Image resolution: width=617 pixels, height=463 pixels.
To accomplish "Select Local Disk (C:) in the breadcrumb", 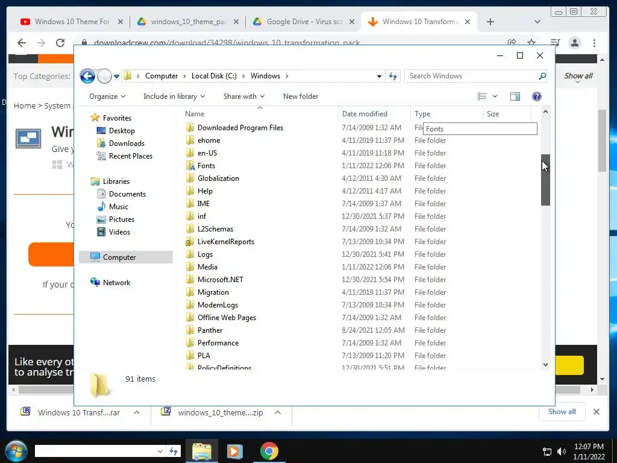I will tap(214, 76).
